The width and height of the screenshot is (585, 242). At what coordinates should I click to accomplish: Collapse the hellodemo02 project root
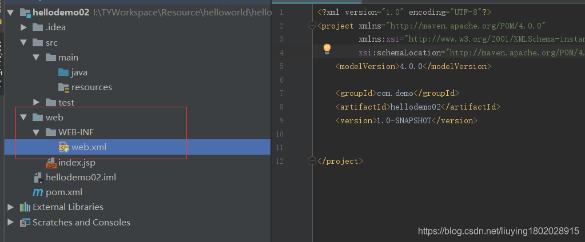coord(10,13)
